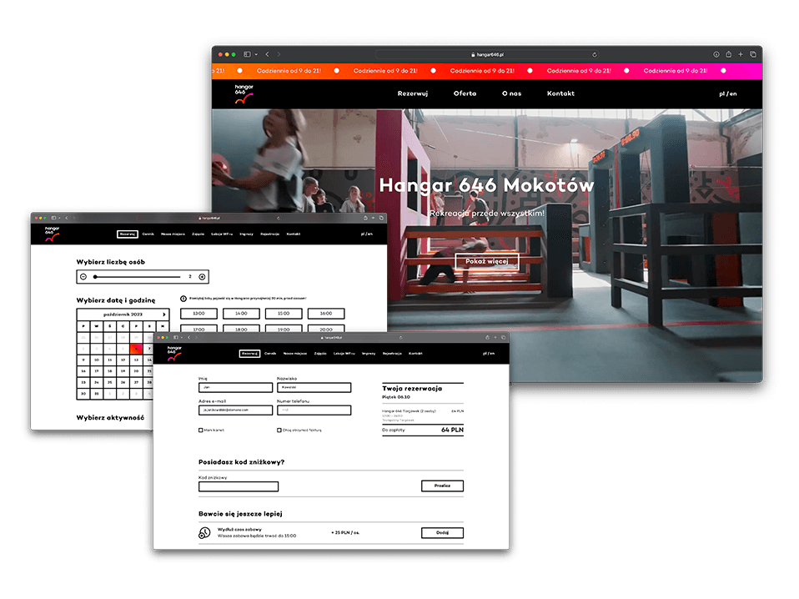Open a new tab in the Mokotów browser window
Image resolution: width=799 pixels, height=599 pixels.
point(741,54)
